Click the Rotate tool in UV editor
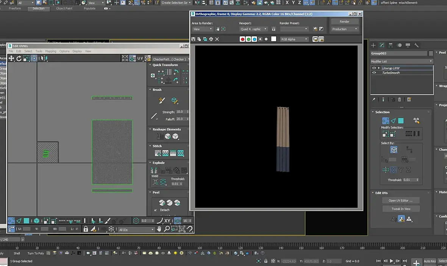 [x=19, y=58]
